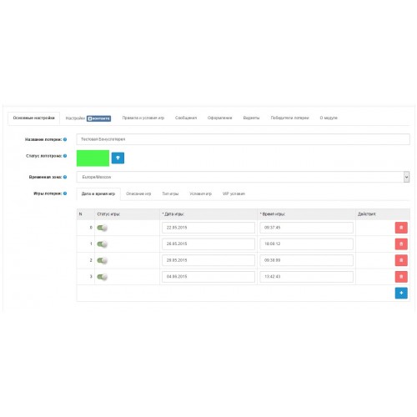Go to lottery winners tab

click(x=289, y=118)
